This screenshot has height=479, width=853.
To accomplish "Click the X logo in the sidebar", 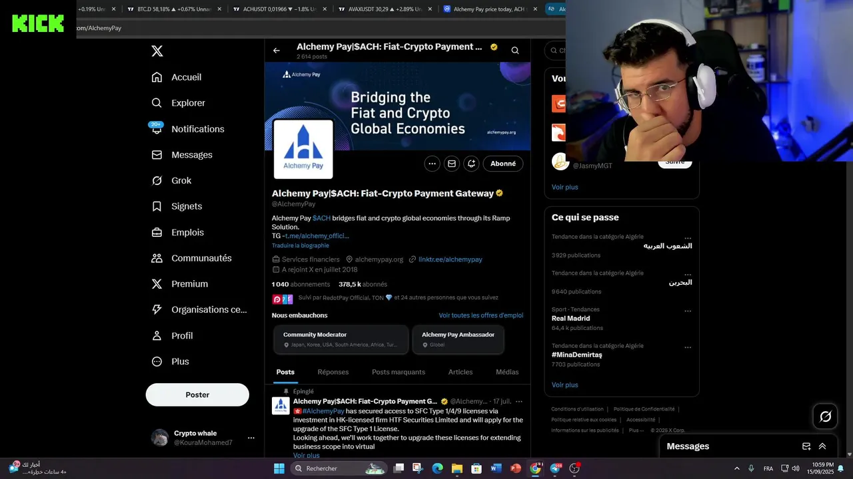I will tap(157, 51).
